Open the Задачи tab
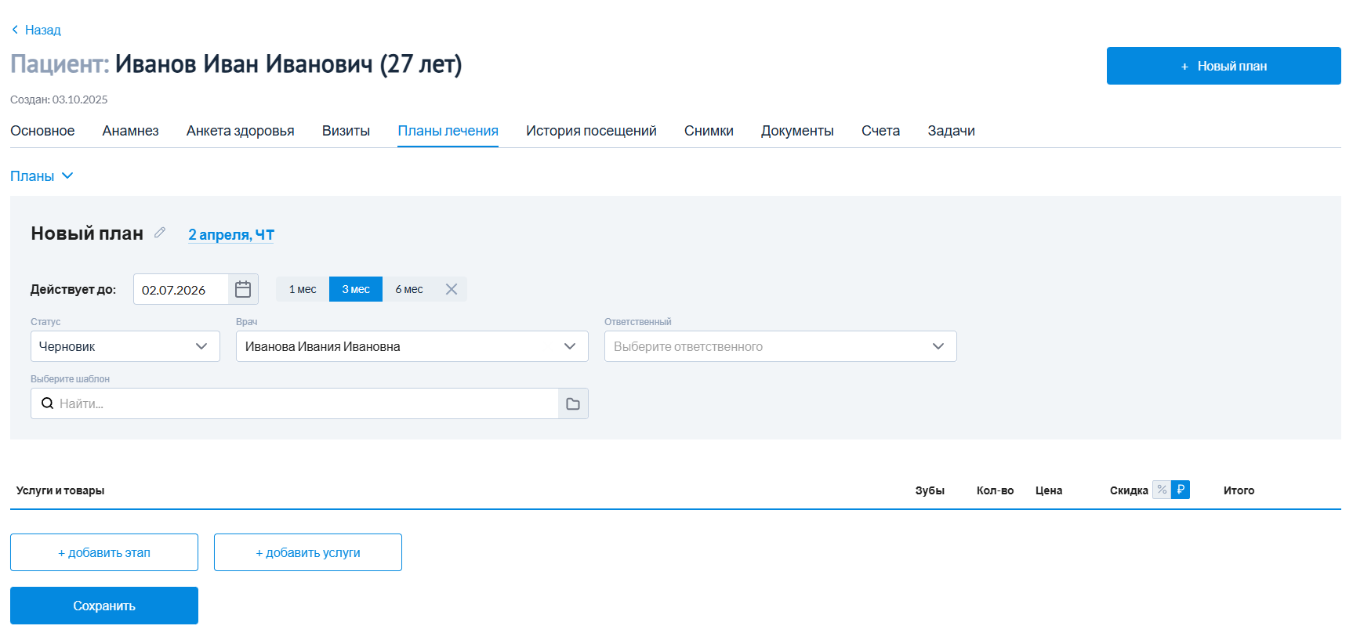Image resolution: width=1353 pixels, height=633 pixels. 952,131
